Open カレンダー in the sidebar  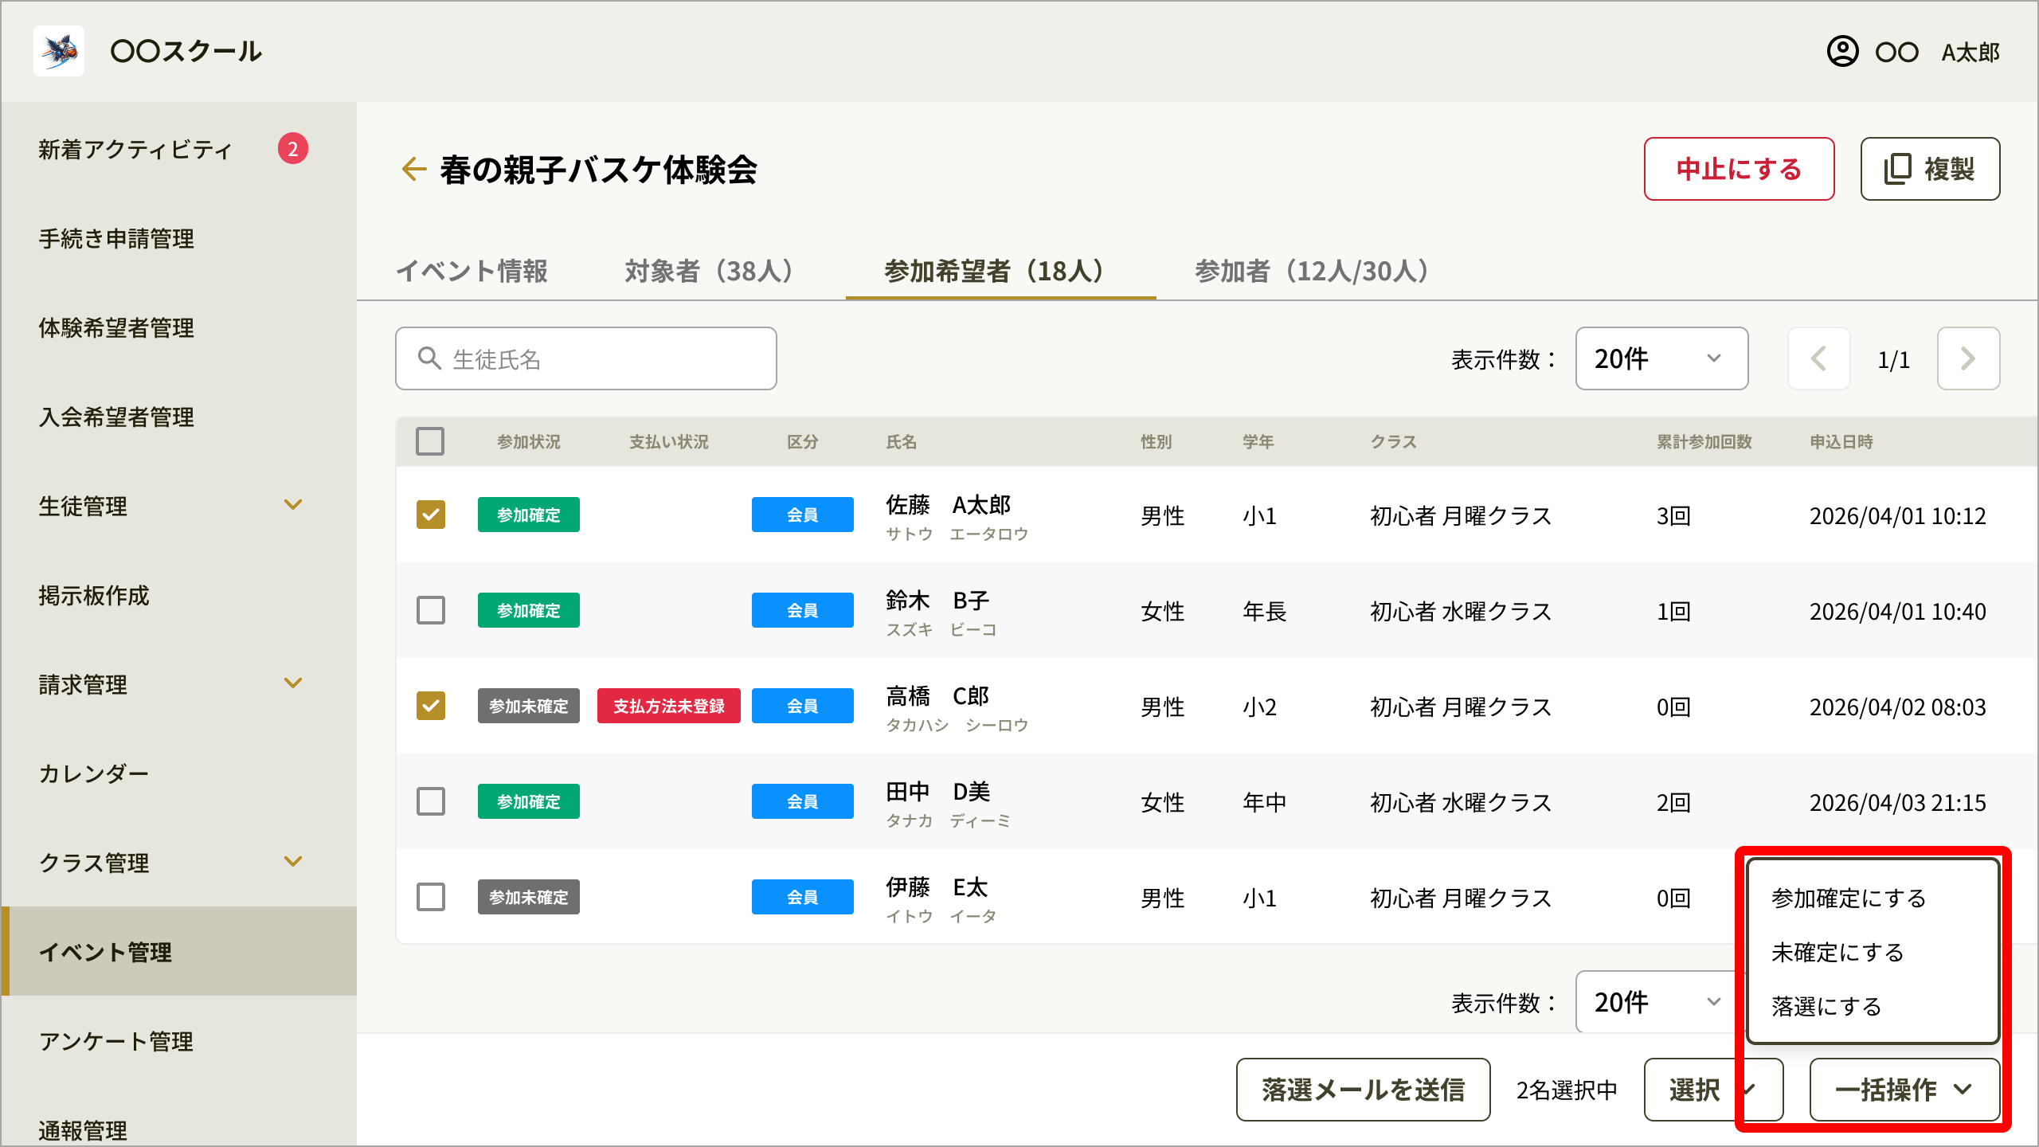point(94,774)
